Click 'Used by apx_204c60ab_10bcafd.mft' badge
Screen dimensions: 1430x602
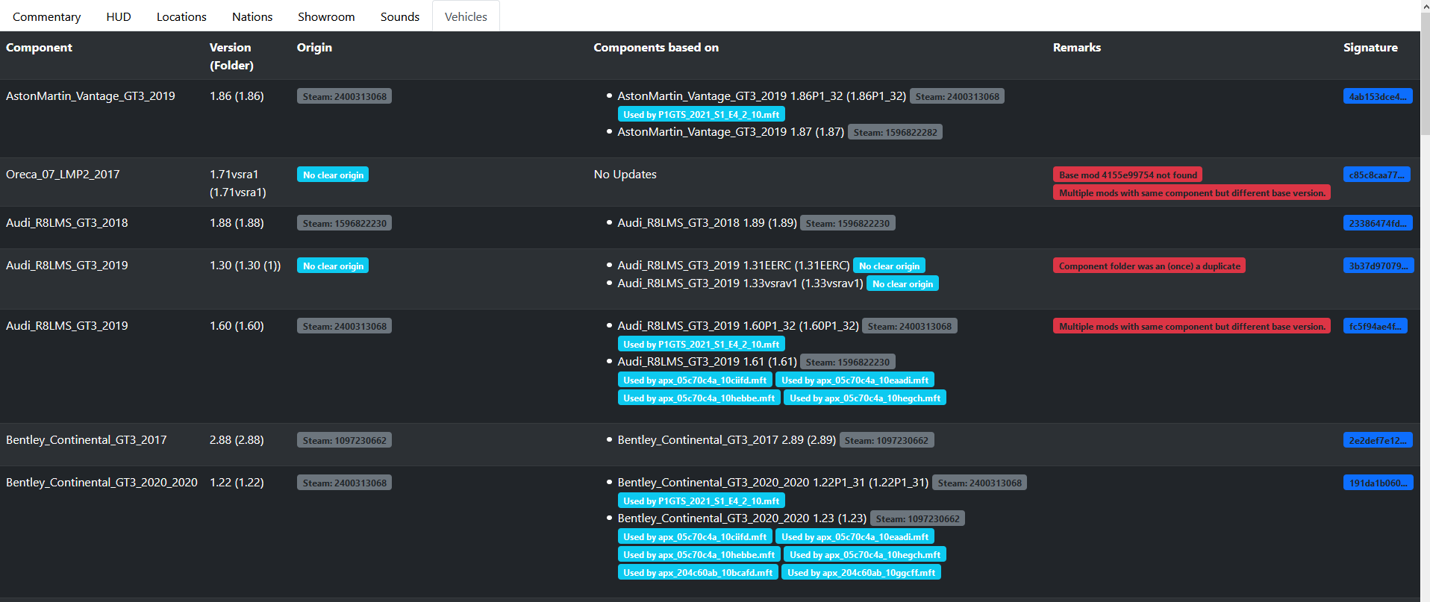697,572
